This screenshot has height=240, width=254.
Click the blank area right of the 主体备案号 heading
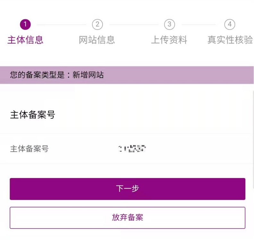[154, 115]
